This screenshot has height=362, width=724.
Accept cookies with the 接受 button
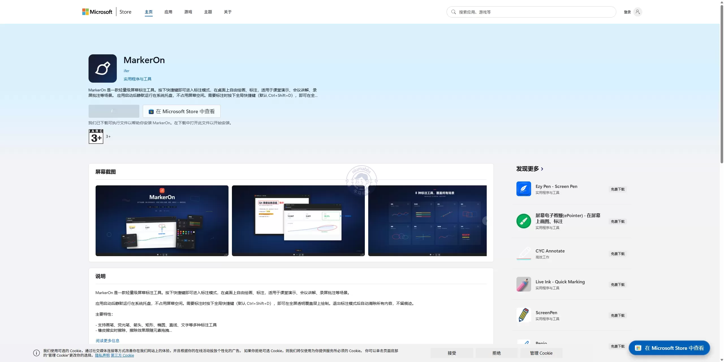pos(452,353)
